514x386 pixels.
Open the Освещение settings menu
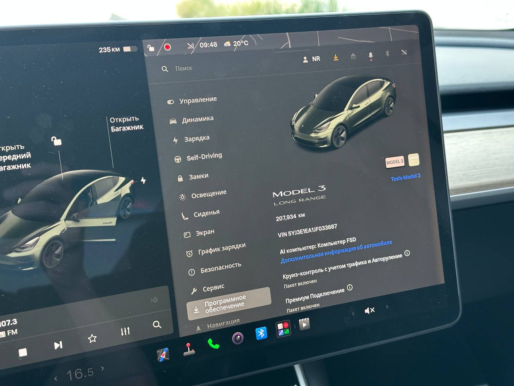click(x=203, y=195)
